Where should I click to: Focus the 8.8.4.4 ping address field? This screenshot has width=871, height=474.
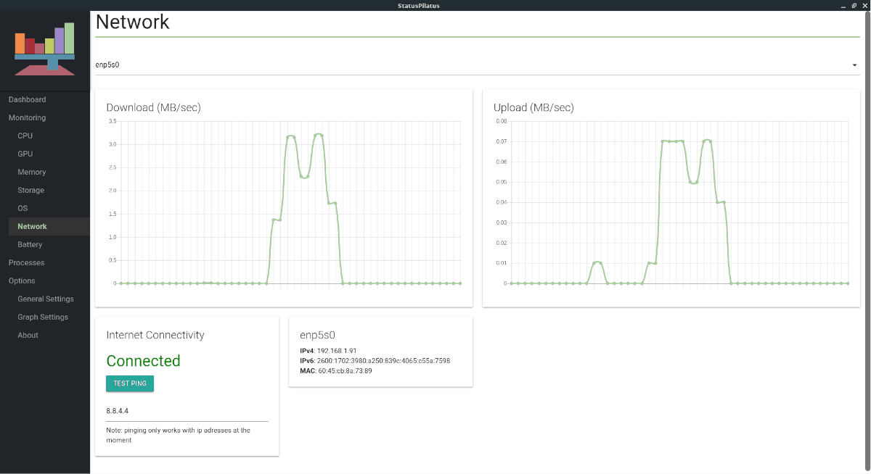pos(187,411)
